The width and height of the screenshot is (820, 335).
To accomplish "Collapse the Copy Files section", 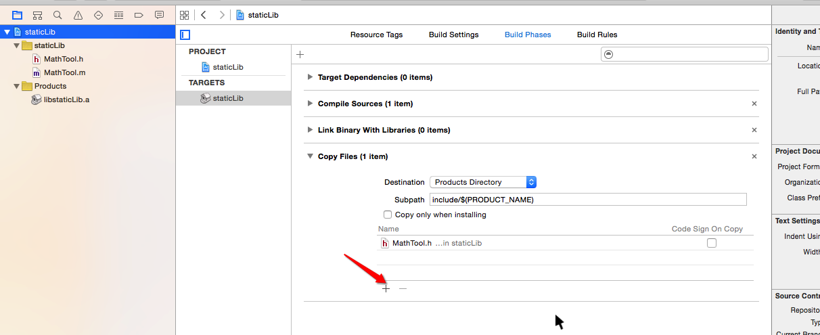I will point(310,156).
